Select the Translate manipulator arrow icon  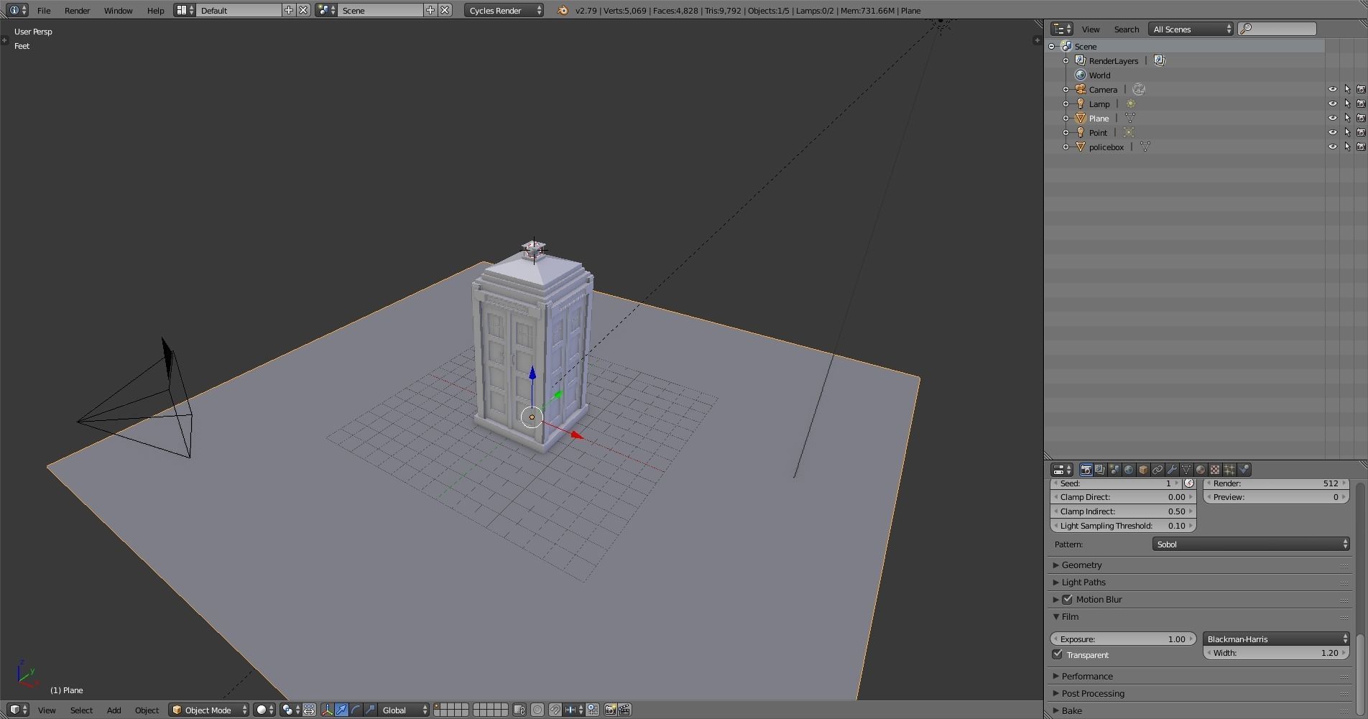coord(342,710)
